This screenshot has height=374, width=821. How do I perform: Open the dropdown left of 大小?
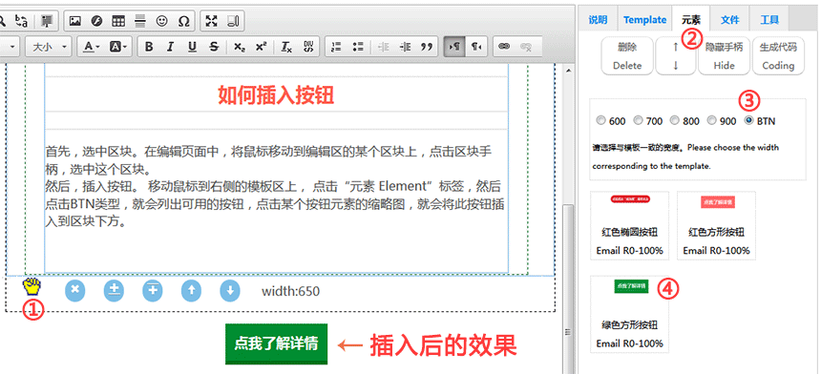pos(10,47)
